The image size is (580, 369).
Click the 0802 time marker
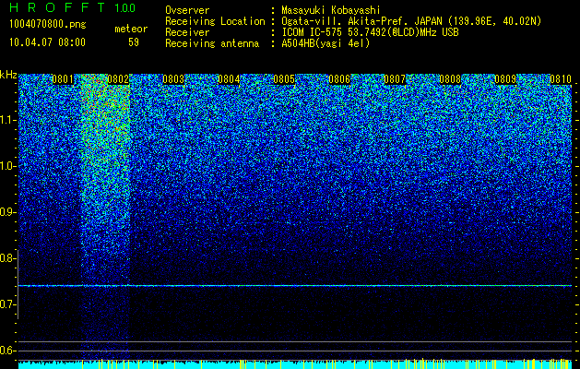tap(118, 79)
